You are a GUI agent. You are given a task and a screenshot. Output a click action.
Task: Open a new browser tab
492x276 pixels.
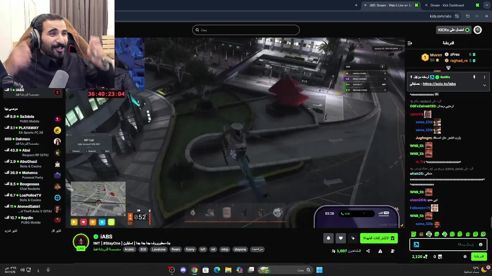(356, 5)
